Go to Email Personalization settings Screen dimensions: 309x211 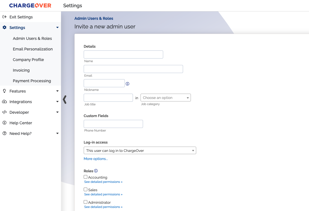(x=33, y=49)
